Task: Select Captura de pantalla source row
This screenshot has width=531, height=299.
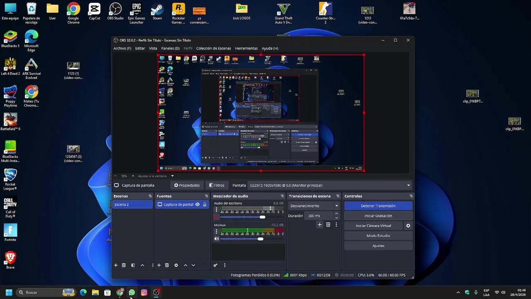Action: (182, 204)
